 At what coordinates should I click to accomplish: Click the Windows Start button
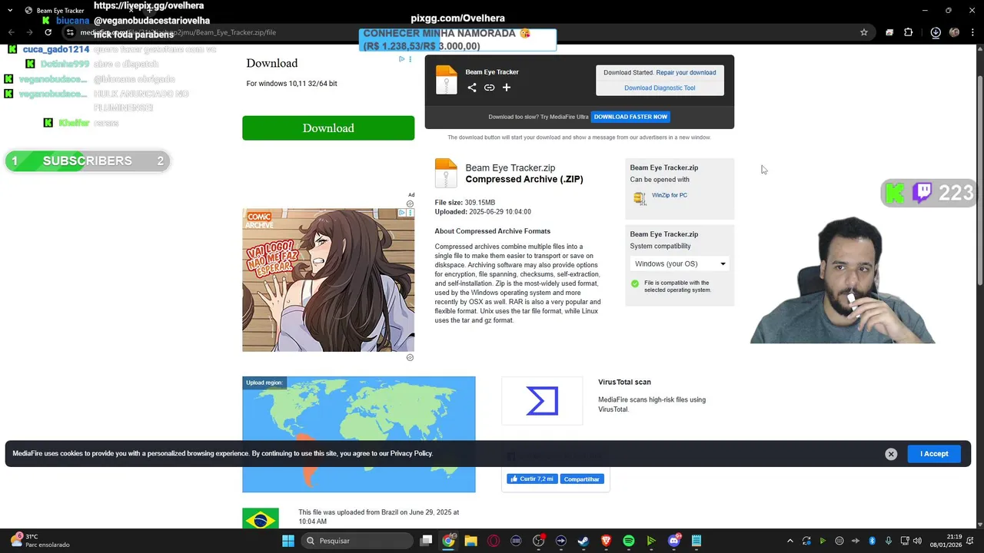(288, 541)
